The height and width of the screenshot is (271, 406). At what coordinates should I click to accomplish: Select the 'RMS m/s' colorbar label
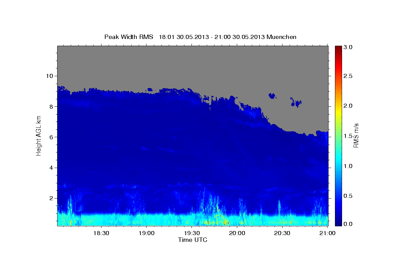click(x=356, y=135)
